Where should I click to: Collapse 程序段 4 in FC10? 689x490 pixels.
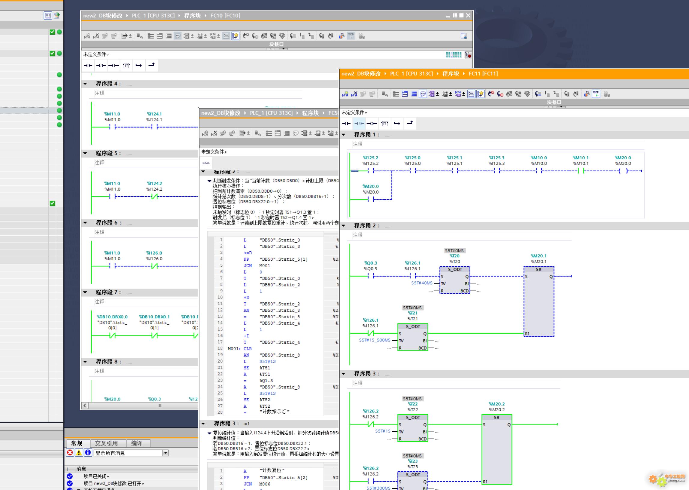click(x=85, y=84)
